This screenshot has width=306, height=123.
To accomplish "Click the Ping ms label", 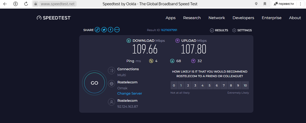I will (134, 61).
